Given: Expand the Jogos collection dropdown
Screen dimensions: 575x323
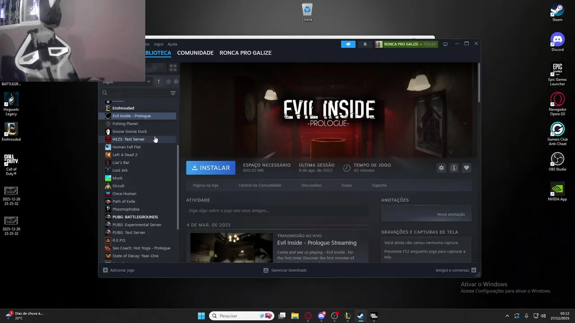Looking at the screenshot, I should pos(149,82).
